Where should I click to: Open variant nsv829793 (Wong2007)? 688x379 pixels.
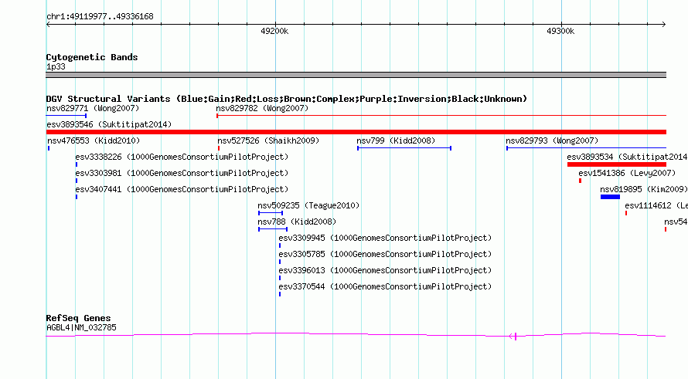tap(552, 140)
